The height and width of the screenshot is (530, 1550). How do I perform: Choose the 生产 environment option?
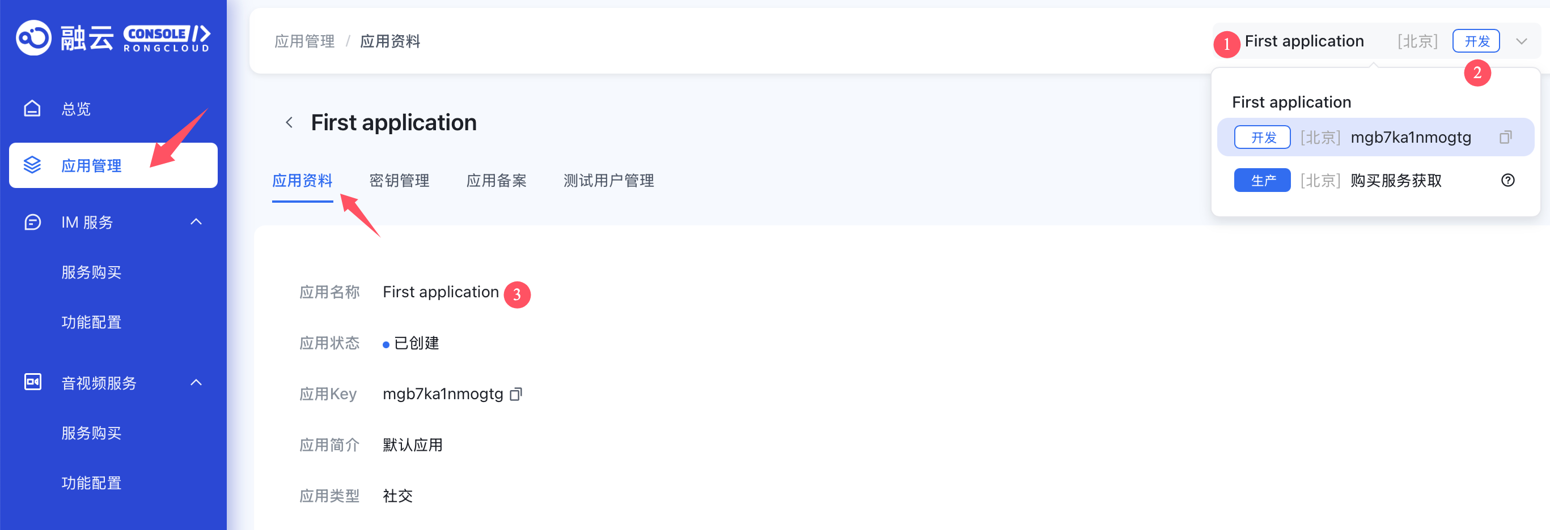point(1262,180)
